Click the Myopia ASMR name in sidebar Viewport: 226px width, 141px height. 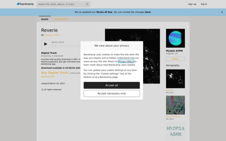coord(174,51)
